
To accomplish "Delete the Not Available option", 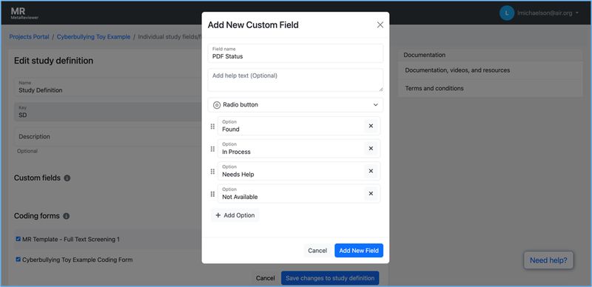I will [371, 193].
